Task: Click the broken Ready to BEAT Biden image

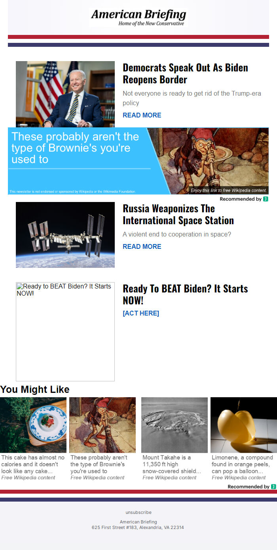Action: pyautogui.click(x=65, y=332)
